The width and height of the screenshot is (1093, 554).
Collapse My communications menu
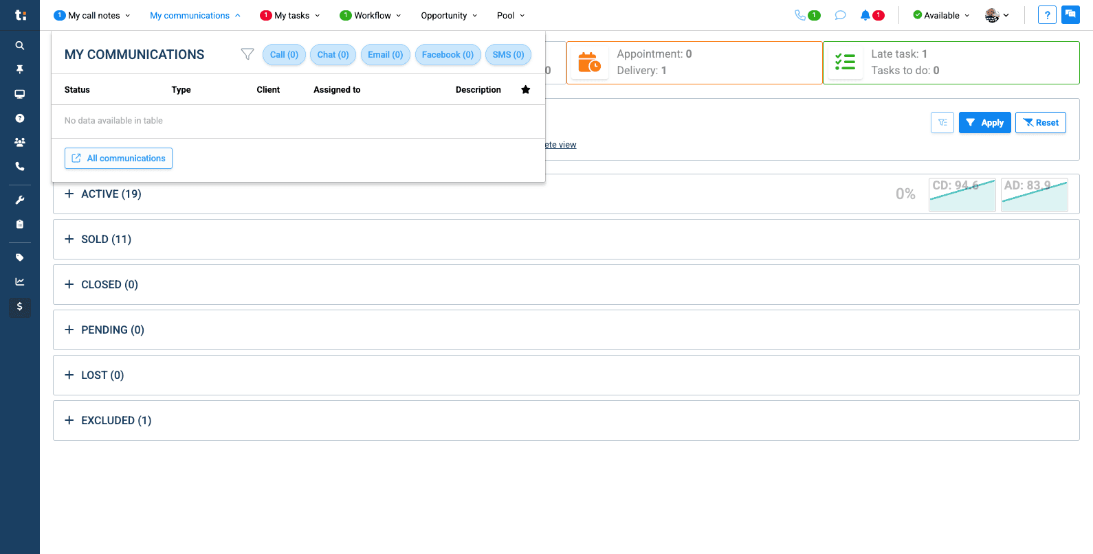pos(195,15)
